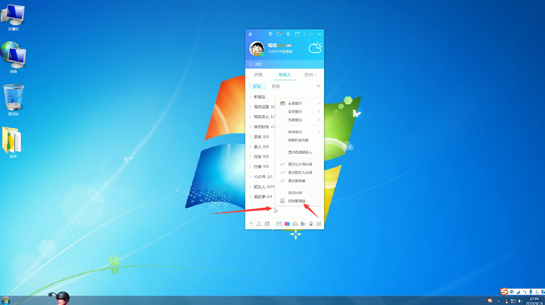
Task: Click the colorful pink-blue app icon
Action: point(287,224)
